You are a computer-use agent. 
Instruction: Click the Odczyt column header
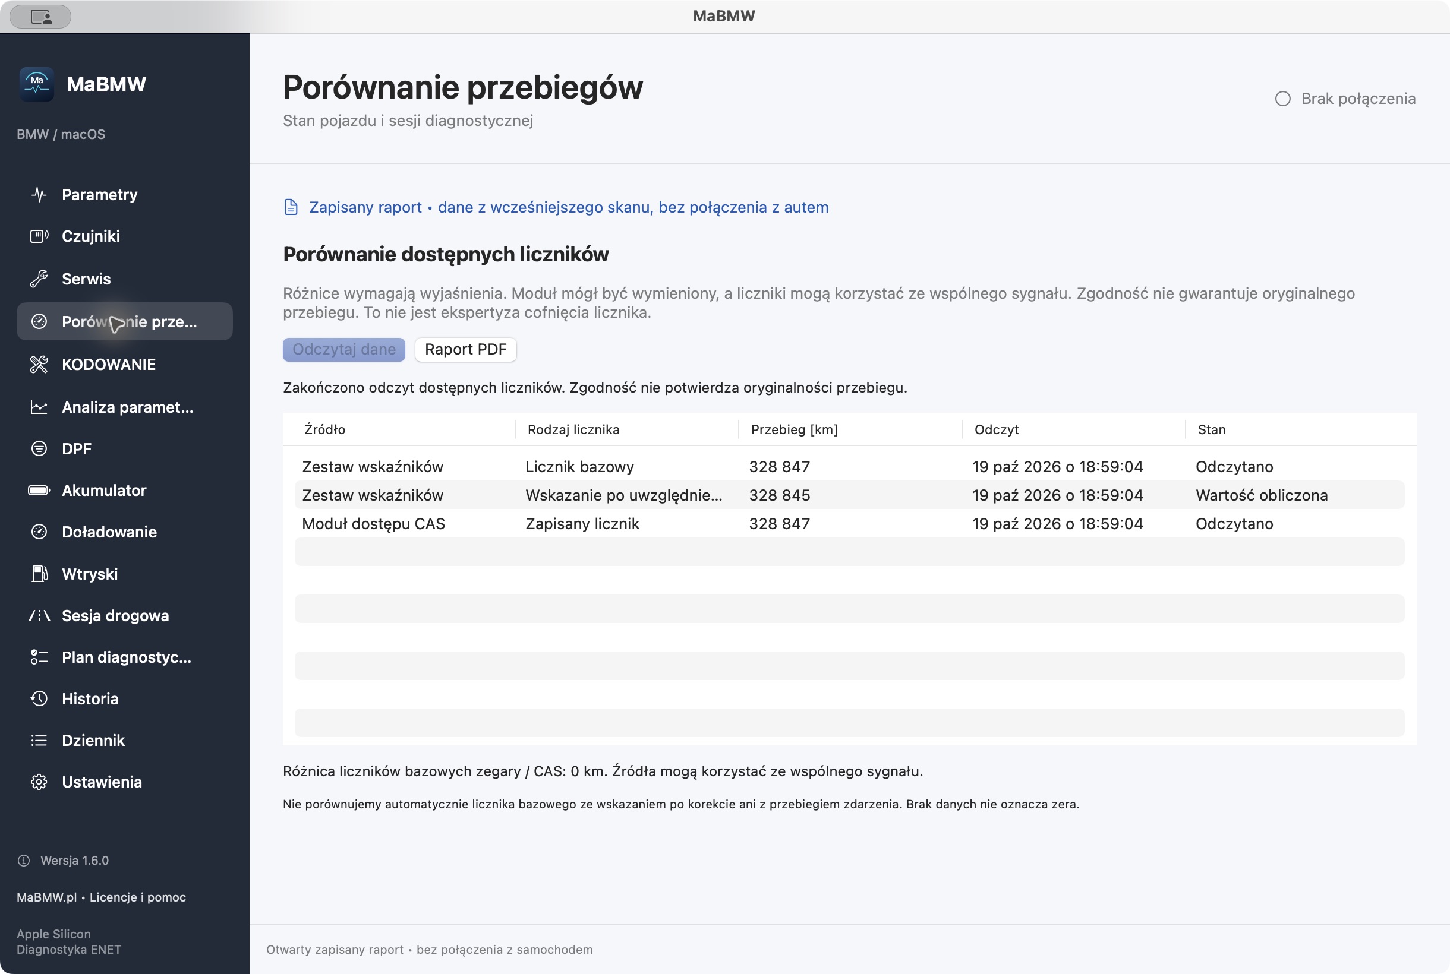click(997, 429)
